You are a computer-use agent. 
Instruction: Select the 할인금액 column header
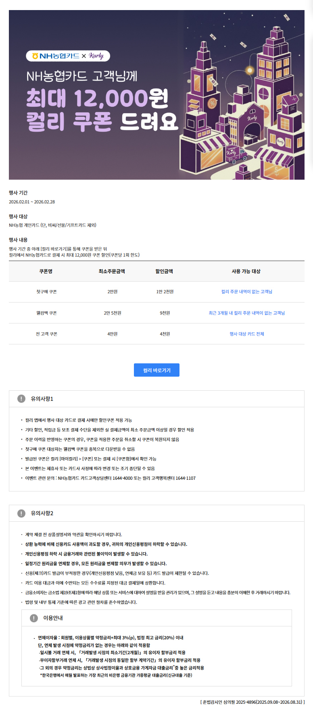pos(164,272)
